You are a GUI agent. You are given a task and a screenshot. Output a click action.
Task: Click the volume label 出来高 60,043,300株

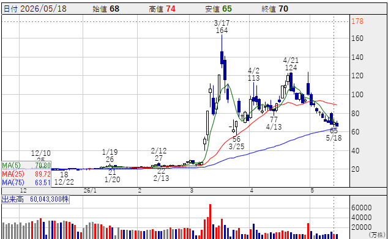35,199
